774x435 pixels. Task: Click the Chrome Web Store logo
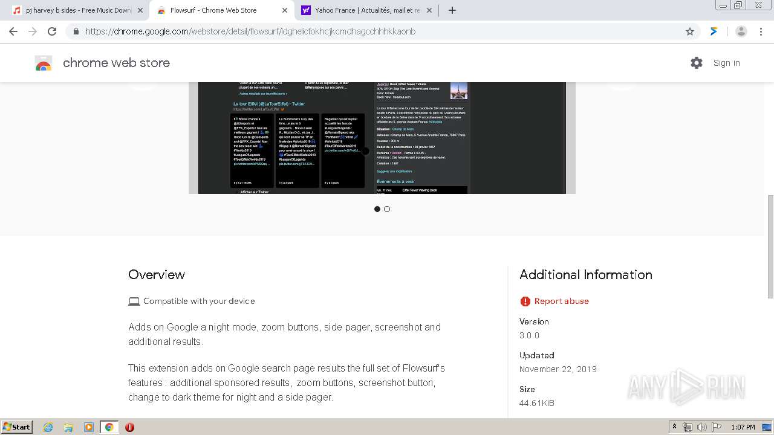tap(44, 63)
